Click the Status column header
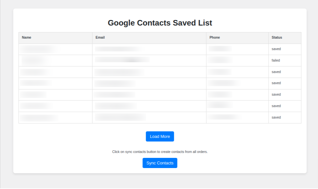This screenshot has height=189, width=318. tap(277, 38)
